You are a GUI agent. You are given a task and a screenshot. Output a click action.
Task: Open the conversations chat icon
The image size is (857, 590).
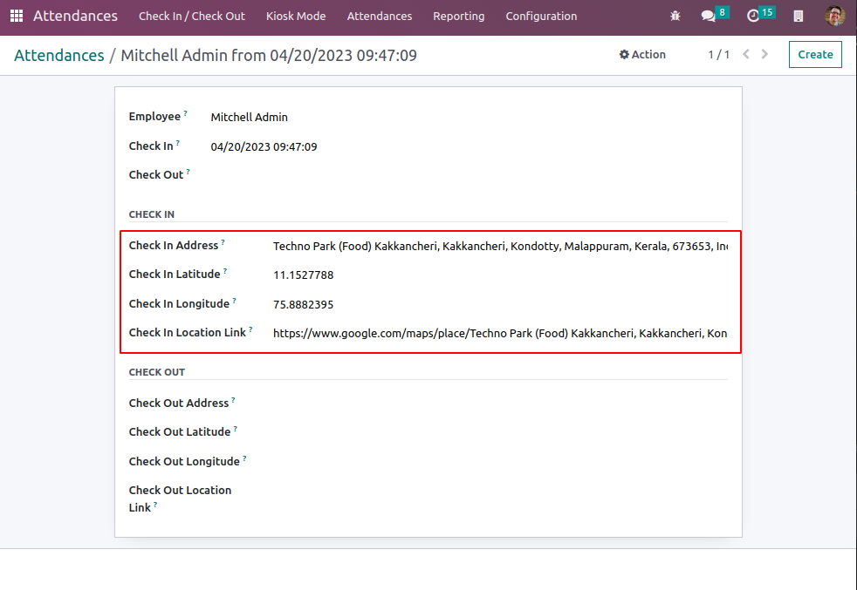pyautogui.click(x=709, y=16)
